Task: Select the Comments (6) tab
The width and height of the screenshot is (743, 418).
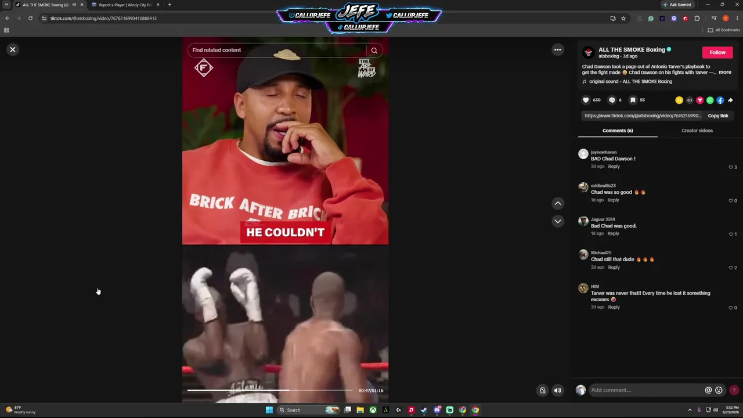Action: click(618, 131)
